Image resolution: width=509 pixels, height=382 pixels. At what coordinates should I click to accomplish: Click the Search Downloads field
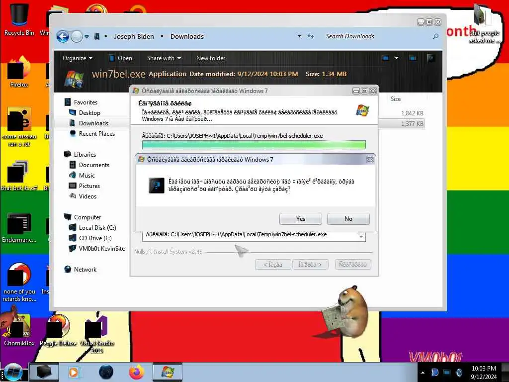pos(377,36)
